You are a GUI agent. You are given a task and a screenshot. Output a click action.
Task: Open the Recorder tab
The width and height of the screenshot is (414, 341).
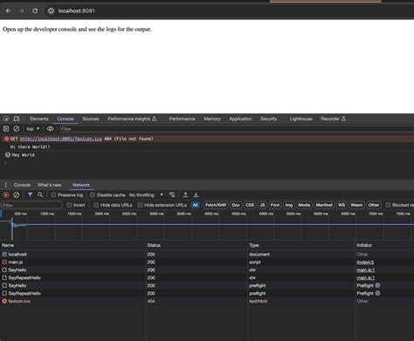(333, 119)
